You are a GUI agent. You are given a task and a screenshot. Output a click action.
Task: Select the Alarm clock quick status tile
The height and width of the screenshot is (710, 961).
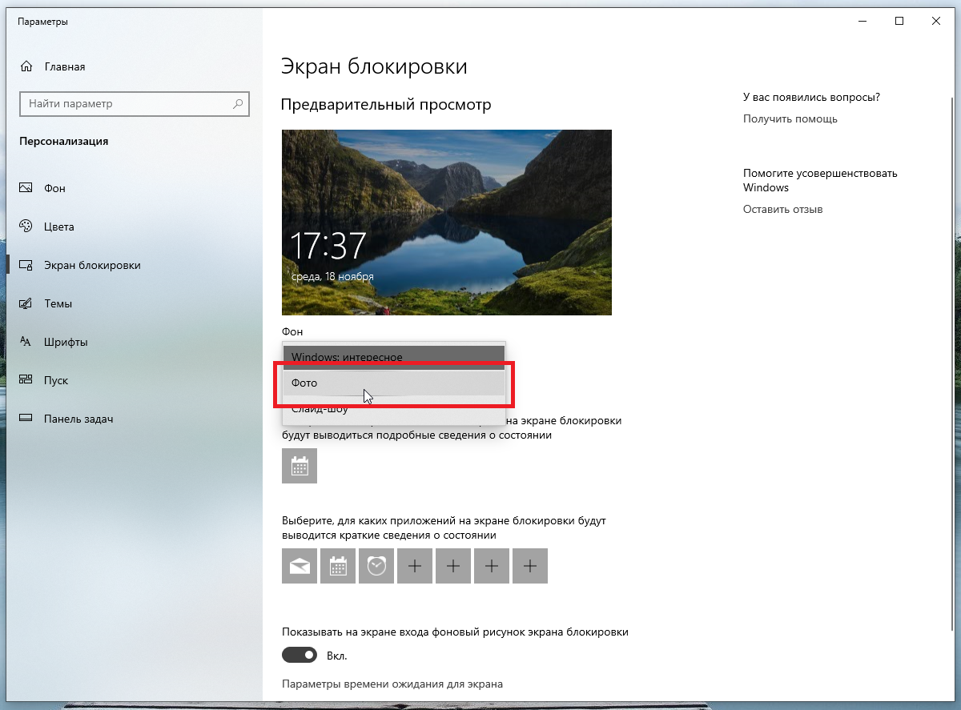click(376, 566)
